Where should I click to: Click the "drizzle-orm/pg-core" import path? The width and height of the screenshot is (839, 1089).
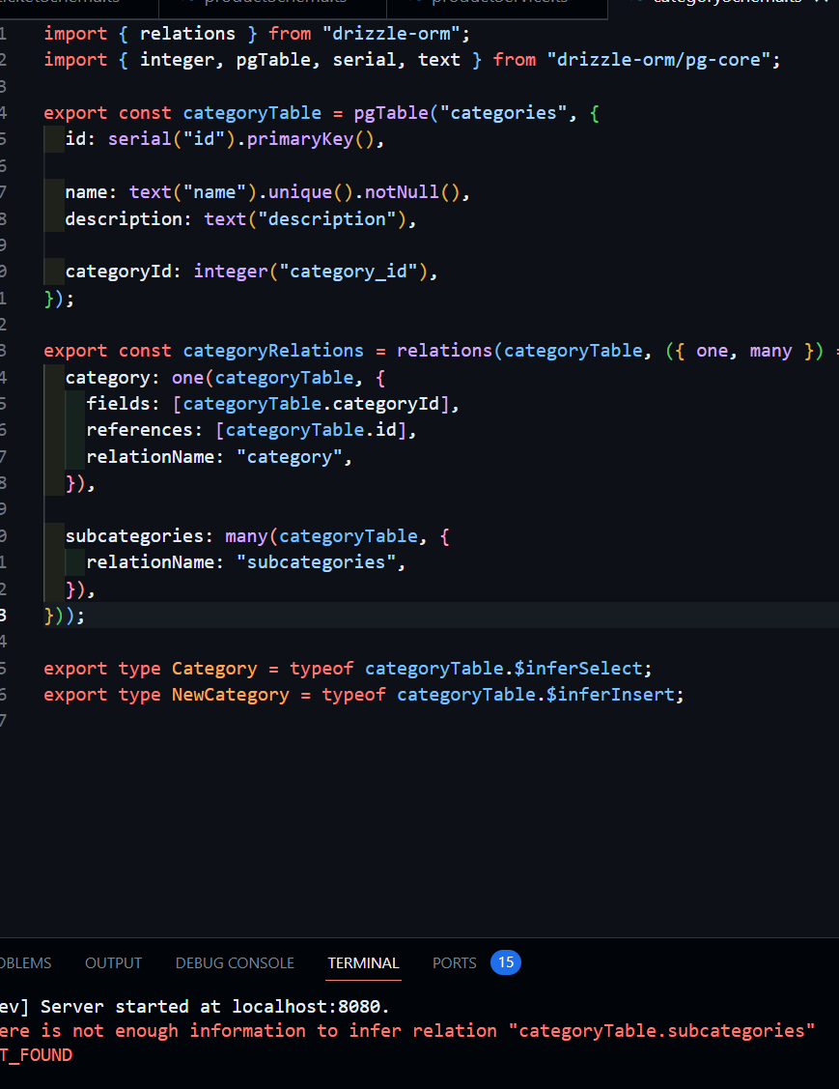[x=663, y=60]
